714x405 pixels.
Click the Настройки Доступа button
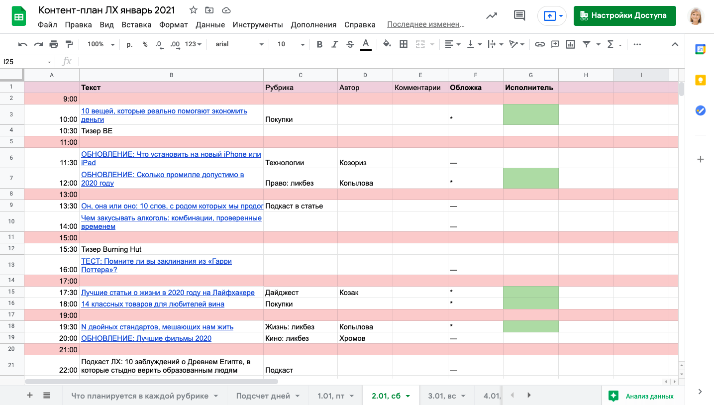pos(624,15)
